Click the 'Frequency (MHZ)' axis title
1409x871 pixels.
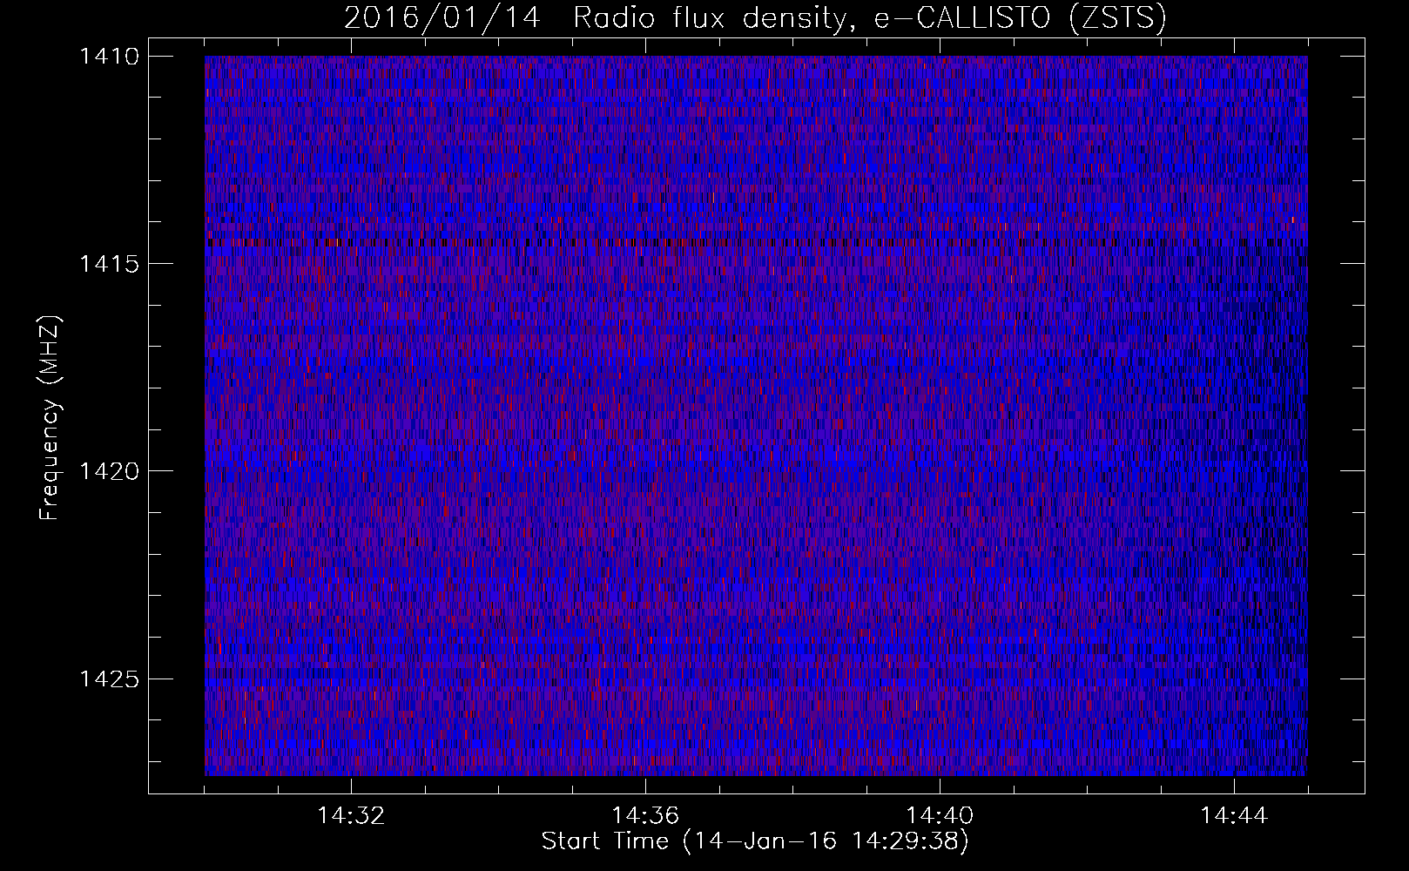(x=51, y=418)
